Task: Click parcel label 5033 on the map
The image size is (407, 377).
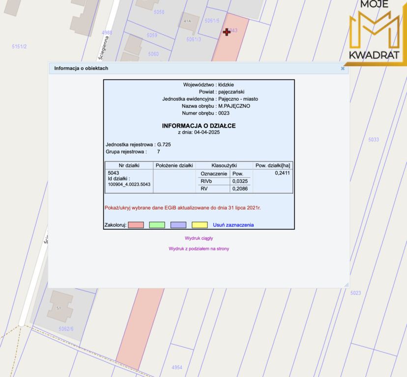Action: [374, 139]
